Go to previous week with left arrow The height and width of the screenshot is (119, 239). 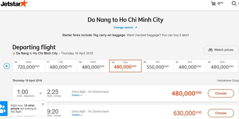pos(7,66)
